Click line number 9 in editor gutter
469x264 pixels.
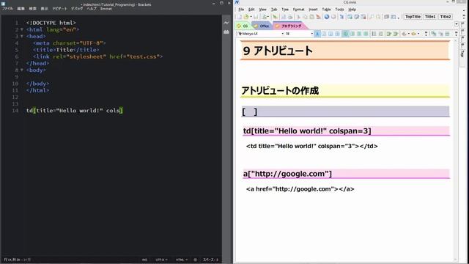point(17,77)
